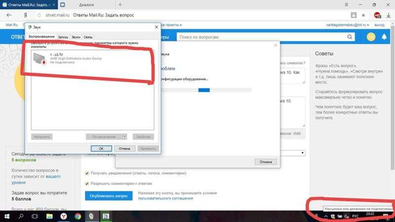Focus the Поиск по вопросам search field
This screenshot has width=395, height=222.
click(262, 37)
